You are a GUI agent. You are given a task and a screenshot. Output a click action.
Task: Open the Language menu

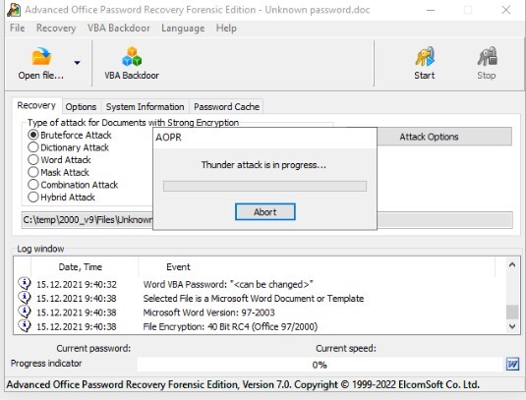[x=183, y=28]
